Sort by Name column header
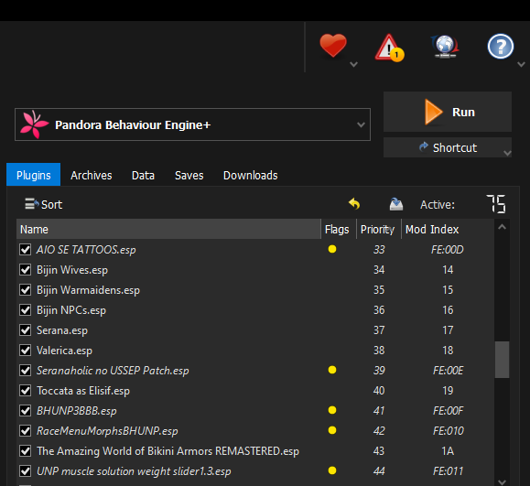 coord(168,229)
